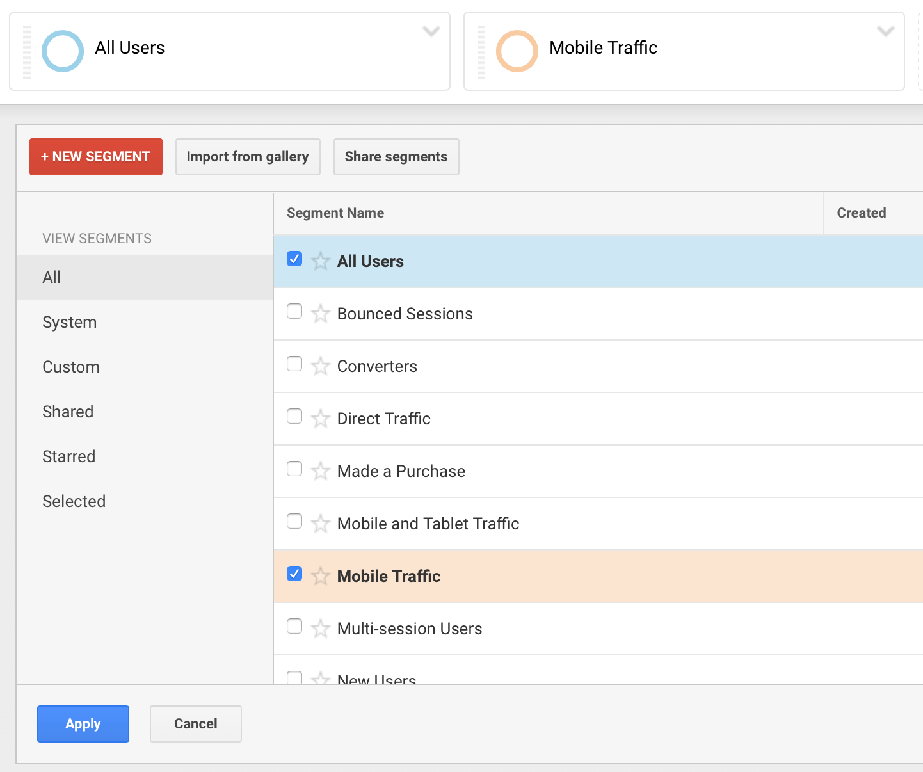
Task: Star the Mobile and Tablet Traffic segment
Action: 320,524
